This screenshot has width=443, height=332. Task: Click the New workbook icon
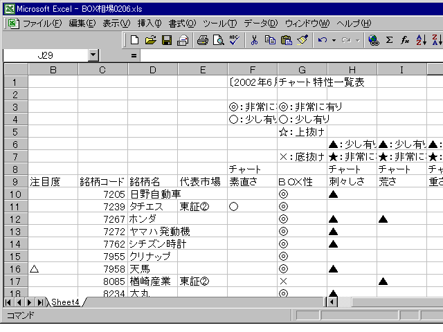[134, 40]
